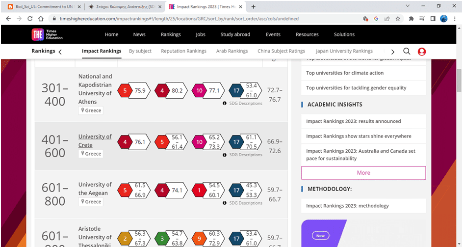Switch to the Greek SDG browser tab
The width and height of the screenshot is (463, 248).
125,6
